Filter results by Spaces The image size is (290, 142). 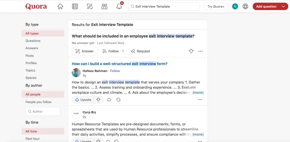31,78
